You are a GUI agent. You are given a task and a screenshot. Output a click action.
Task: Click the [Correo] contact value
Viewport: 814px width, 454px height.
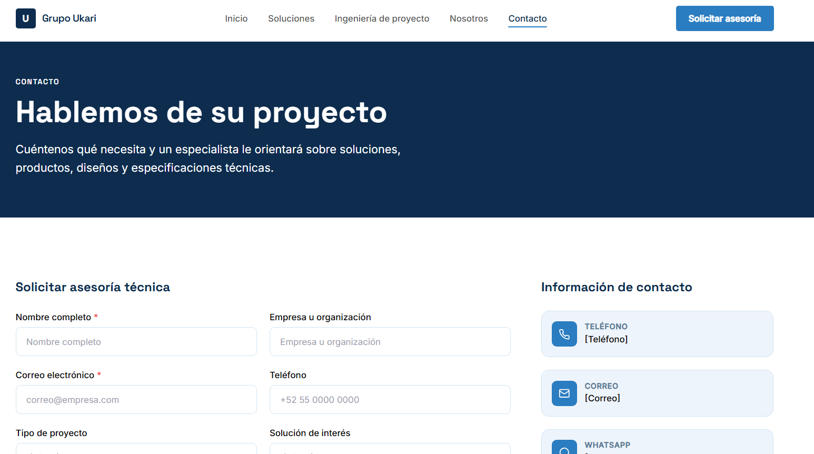(602, 398)
